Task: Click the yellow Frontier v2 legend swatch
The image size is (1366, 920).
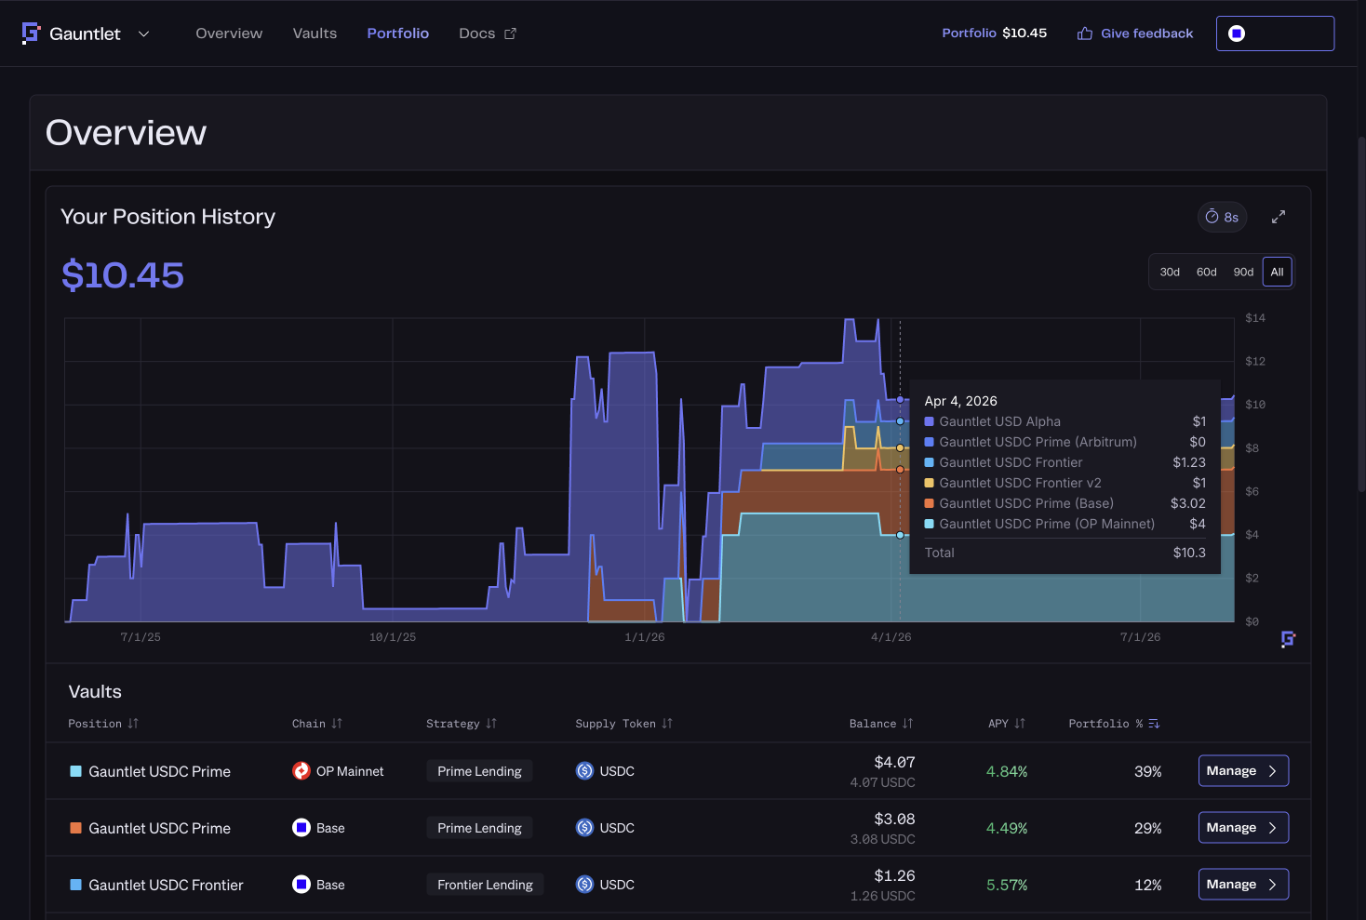Action: (x=930, y=483)
